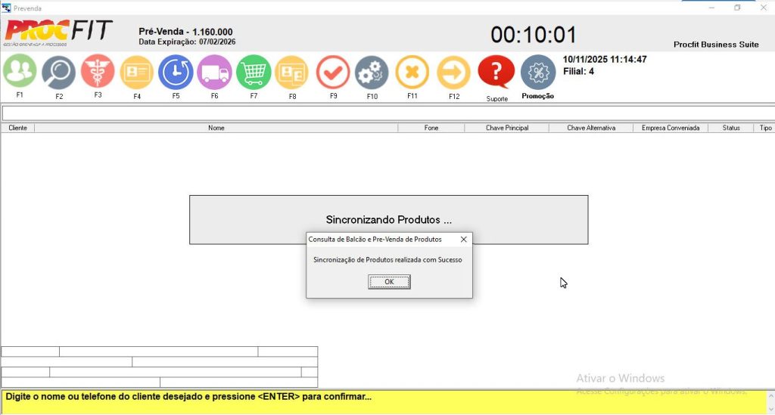Click the Chave Principal column header
The height and width of the screenshot is (415, 775).
point(506,129)
